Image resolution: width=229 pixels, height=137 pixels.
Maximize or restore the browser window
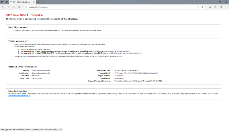(220, 2)
